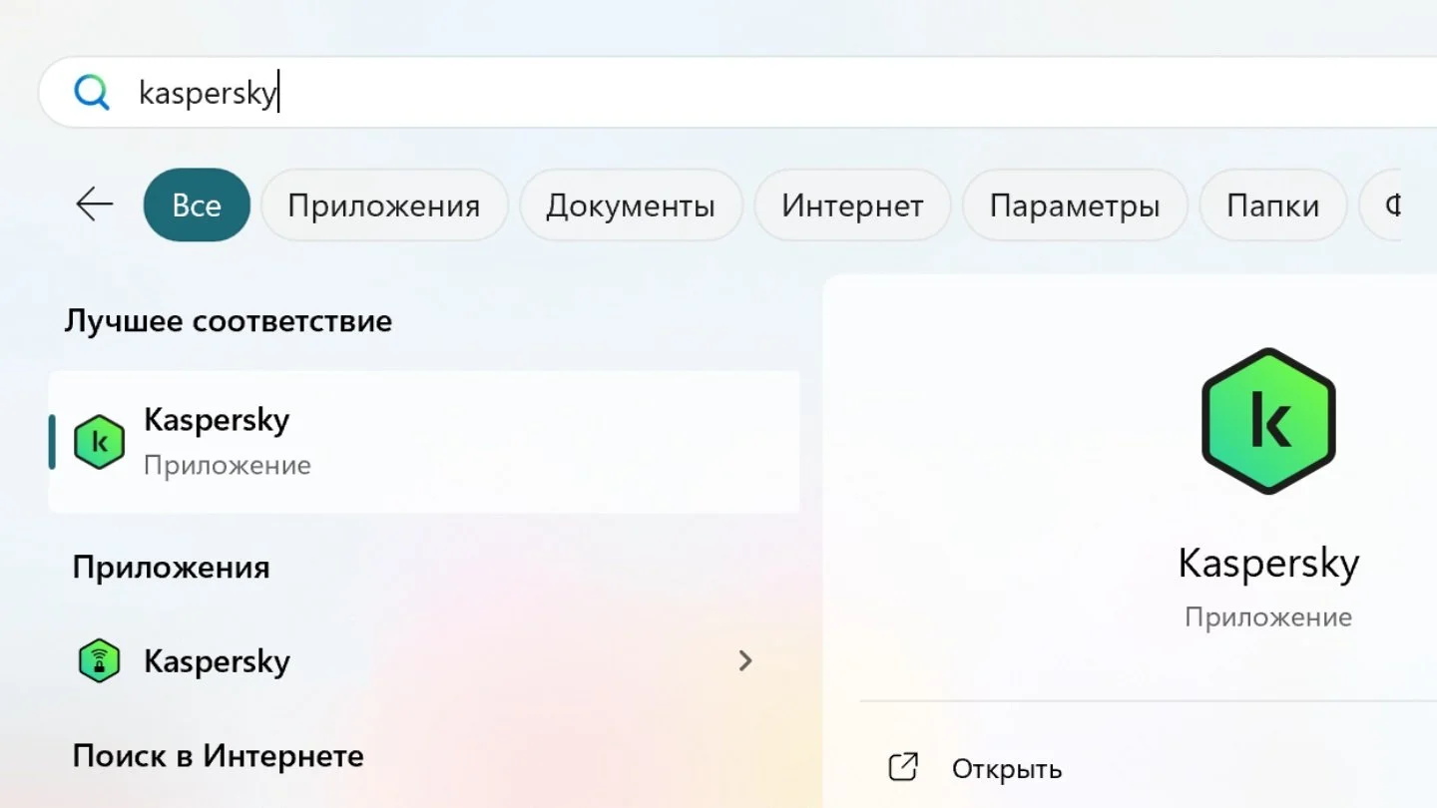Go back using the left arrow

click(x=95, y=204)
